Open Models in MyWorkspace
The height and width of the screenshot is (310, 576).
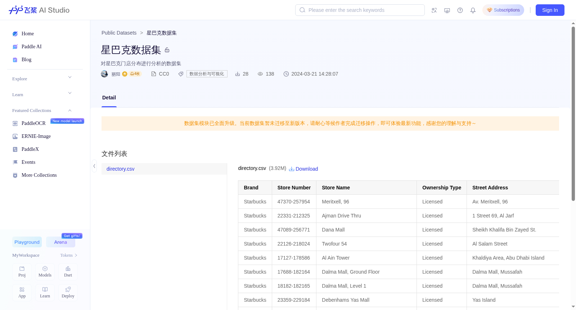45,272
